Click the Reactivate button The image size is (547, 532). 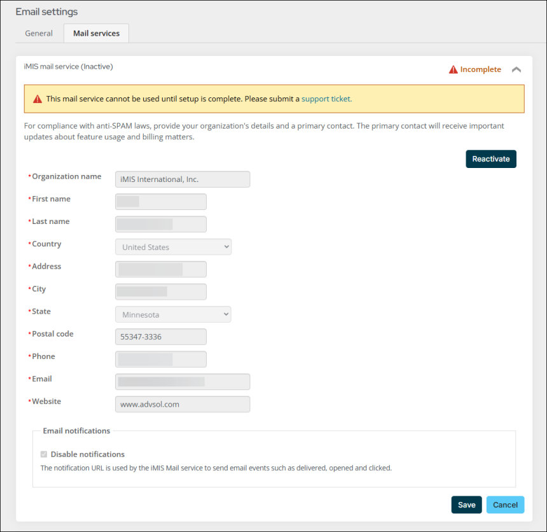490,158
